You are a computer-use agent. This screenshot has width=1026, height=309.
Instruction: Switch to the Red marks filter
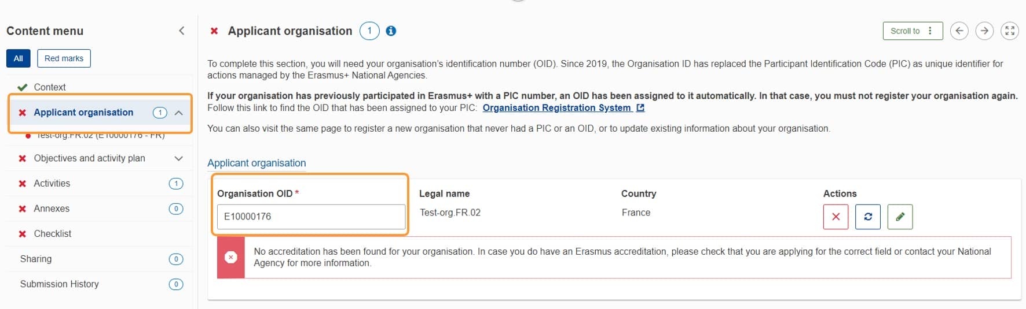[x=64, y=58]
